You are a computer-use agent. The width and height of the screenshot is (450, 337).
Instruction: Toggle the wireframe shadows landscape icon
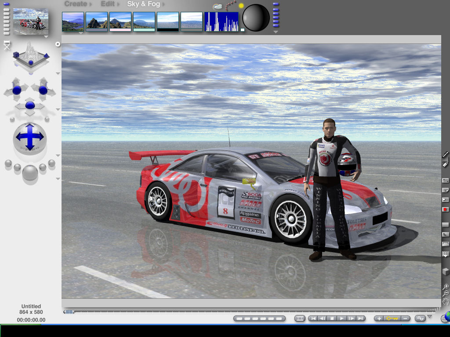point(445,234)
